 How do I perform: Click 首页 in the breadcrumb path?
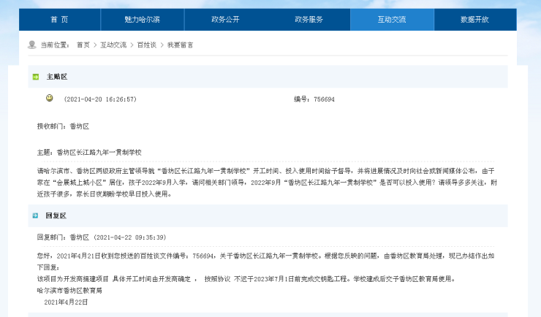tap(83, 45)
